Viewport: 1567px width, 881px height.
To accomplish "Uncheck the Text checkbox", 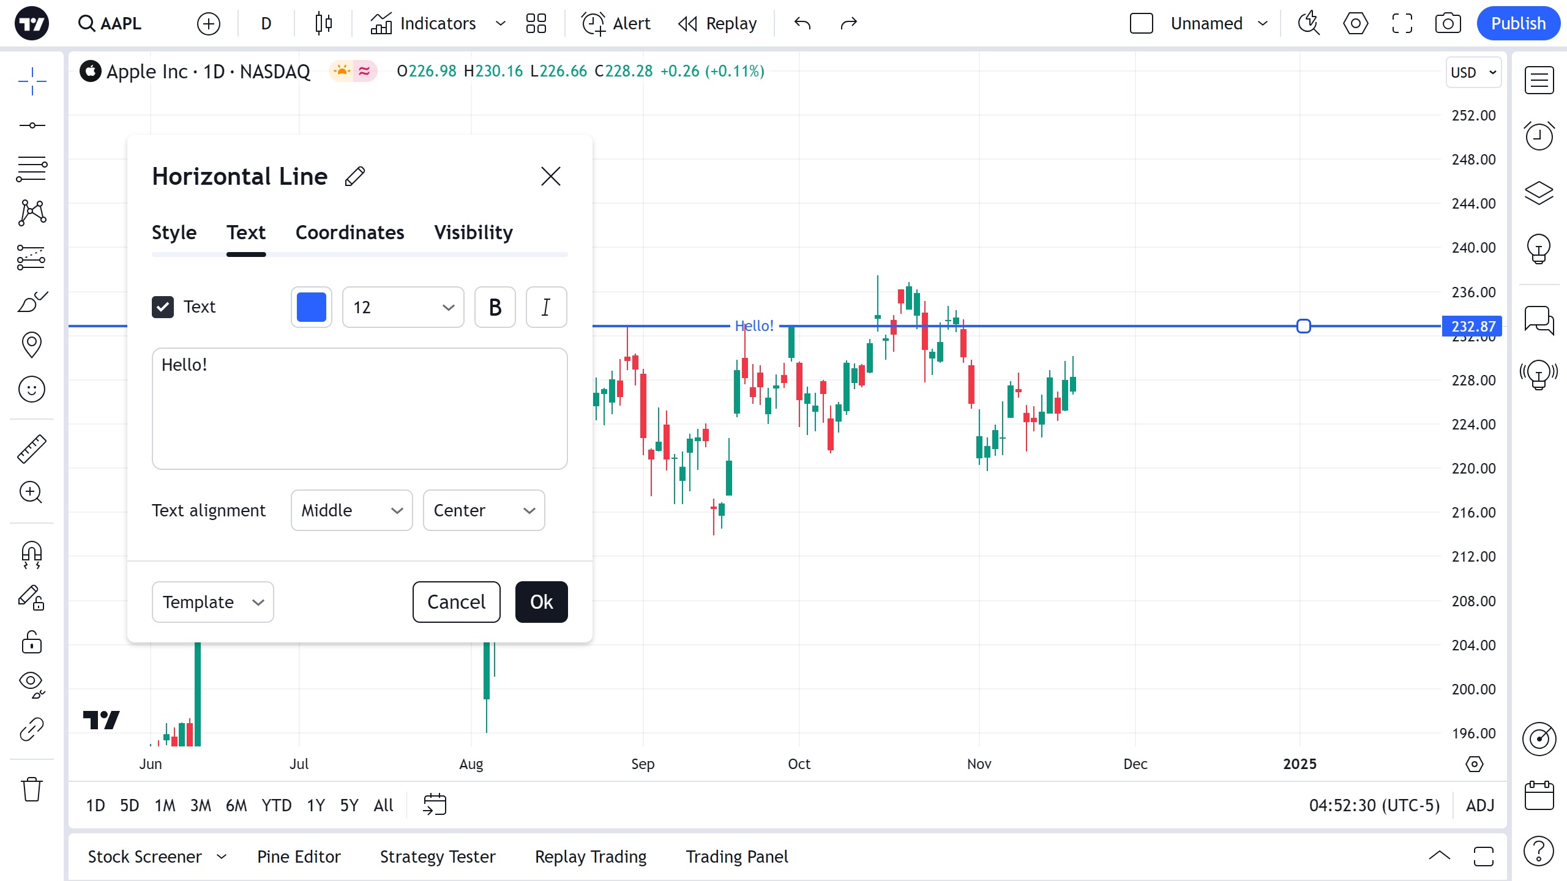I will [x=163, y=307].
